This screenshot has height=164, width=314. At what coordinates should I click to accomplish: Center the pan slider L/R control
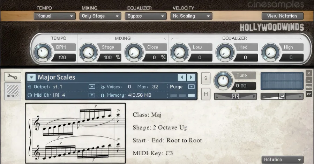click(236, 96)
